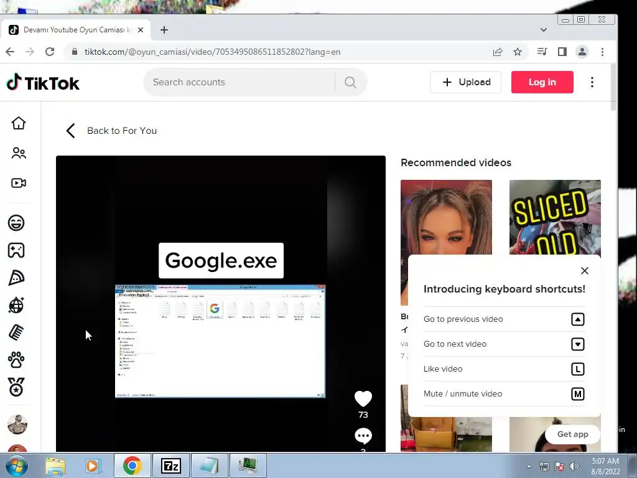
Task: Open Chrome menu three dots
Action: point(602,52)
